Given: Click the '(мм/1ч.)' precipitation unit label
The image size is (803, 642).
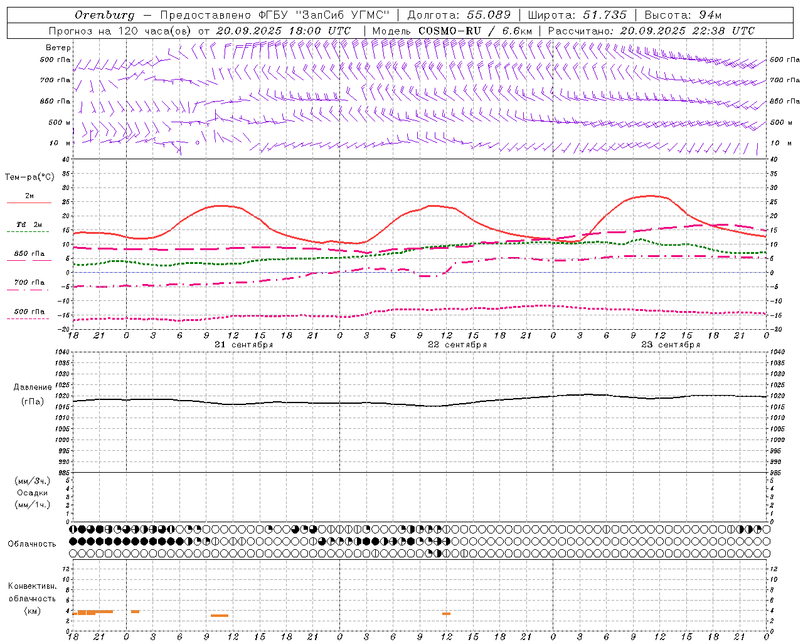Looking at the screenshot, I should (x=33, y=505).
